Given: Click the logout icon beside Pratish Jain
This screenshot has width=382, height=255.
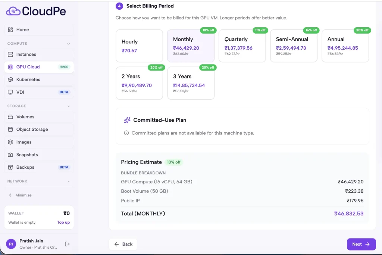Looking at the screenshot, I should (x=67, y=244).
